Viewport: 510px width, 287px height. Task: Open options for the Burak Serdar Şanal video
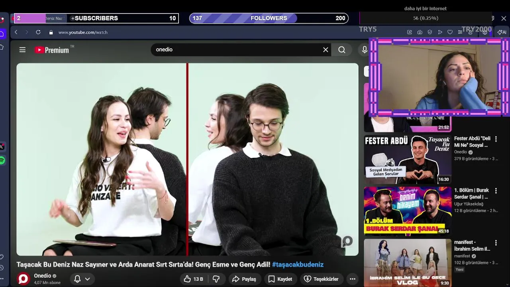pos(496,191)
